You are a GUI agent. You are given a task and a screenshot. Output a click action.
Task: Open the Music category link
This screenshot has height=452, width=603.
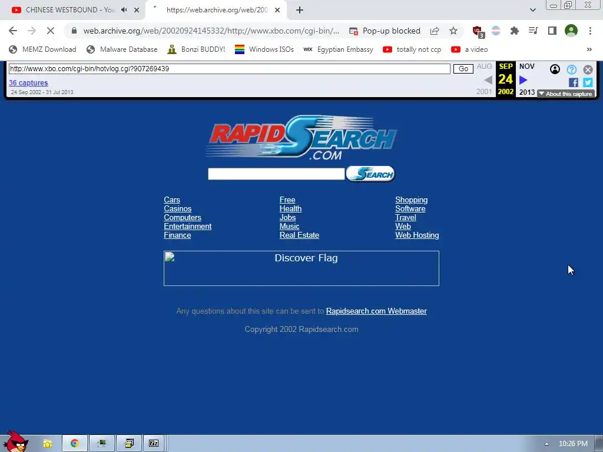tap(289, 227)
